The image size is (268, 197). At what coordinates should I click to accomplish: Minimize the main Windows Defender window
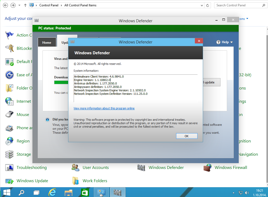217,20
